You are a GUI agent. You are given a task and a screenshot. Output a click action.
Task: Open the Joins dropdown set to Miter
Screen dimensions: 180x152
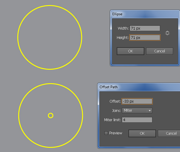[137, 111]
